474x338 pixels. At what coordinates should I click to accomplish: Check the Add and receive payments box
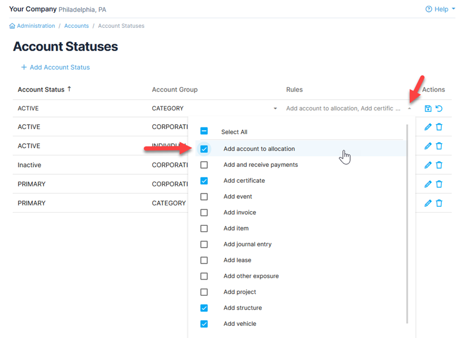(204, 165)
